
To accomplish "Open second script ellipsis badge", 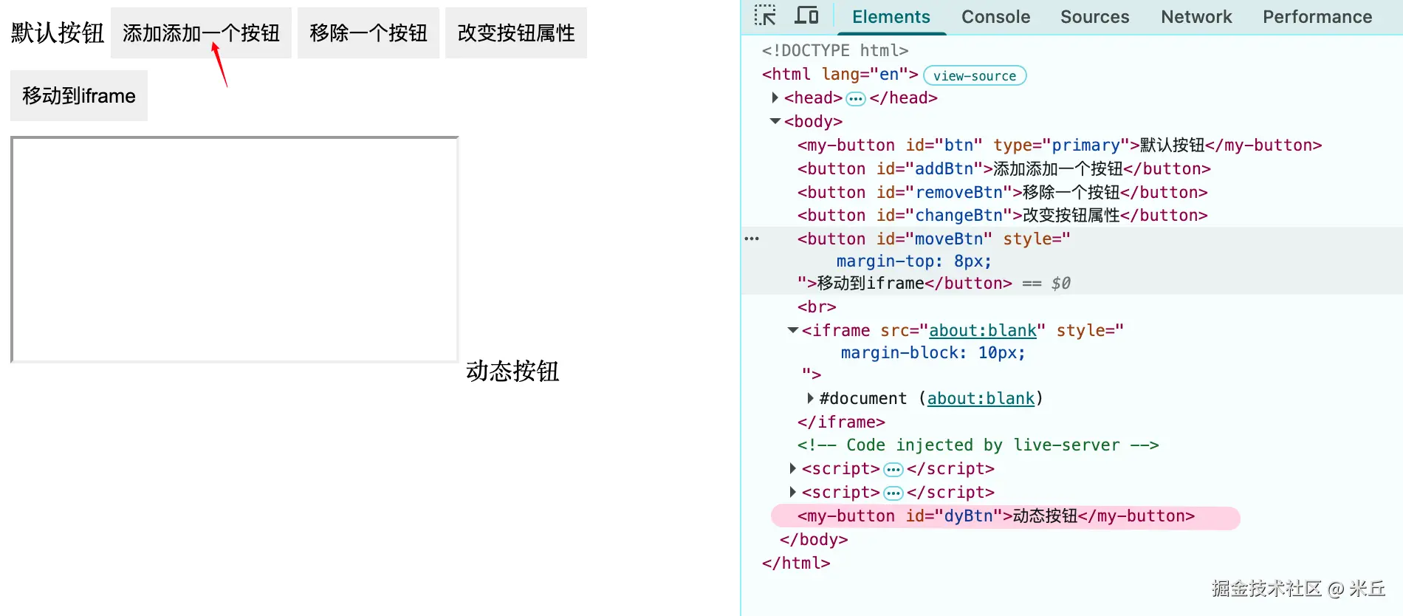I will tap(893, 493).
